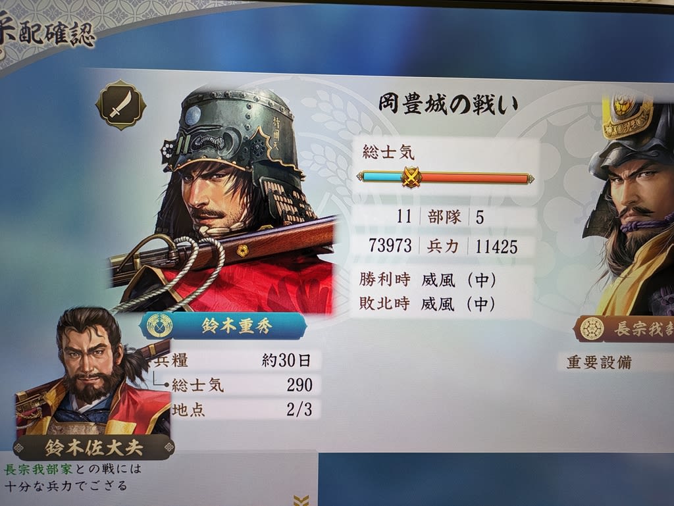Click the 総士気 morale balance bar
The image size is (674, 506).
coord(446,178)
